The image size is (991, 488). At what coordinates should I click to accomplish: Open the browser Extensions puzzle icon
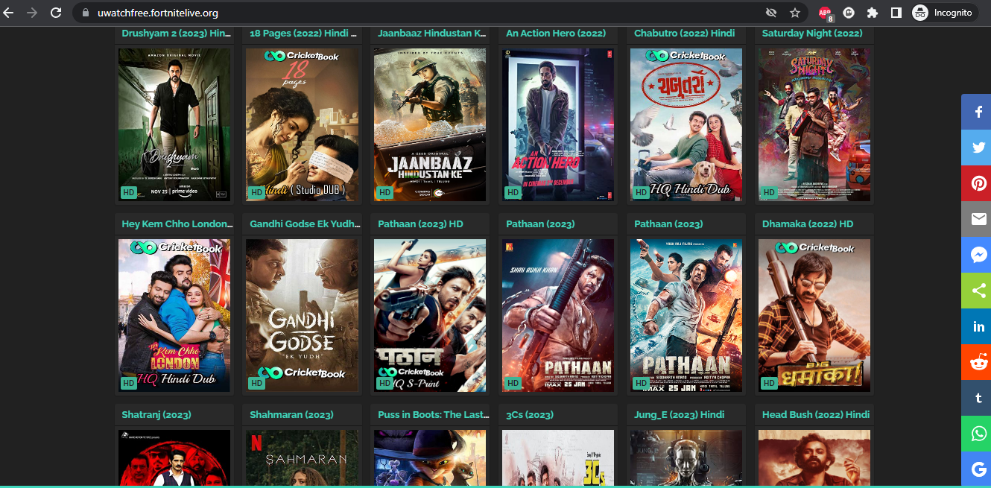pos(873,13)
